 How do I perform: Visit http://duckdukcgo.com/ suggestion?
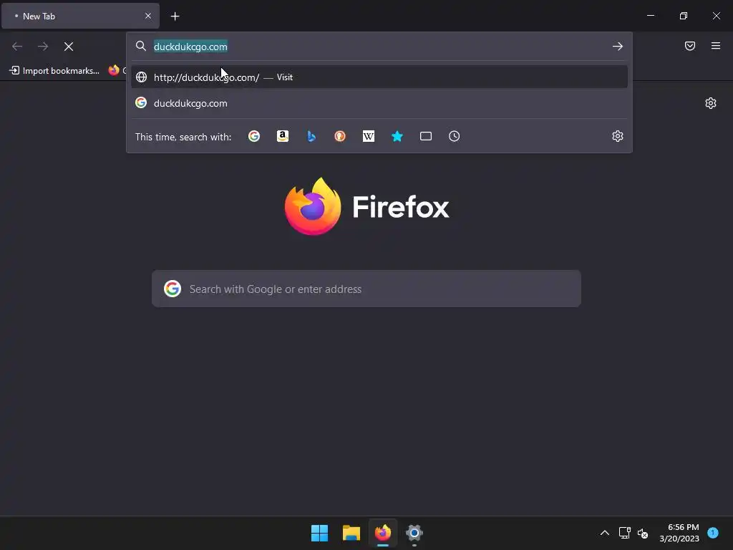click(x=379, y=77)
